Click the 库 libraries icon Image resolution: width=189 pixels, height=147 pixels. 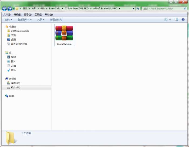(x=7, y=53)
